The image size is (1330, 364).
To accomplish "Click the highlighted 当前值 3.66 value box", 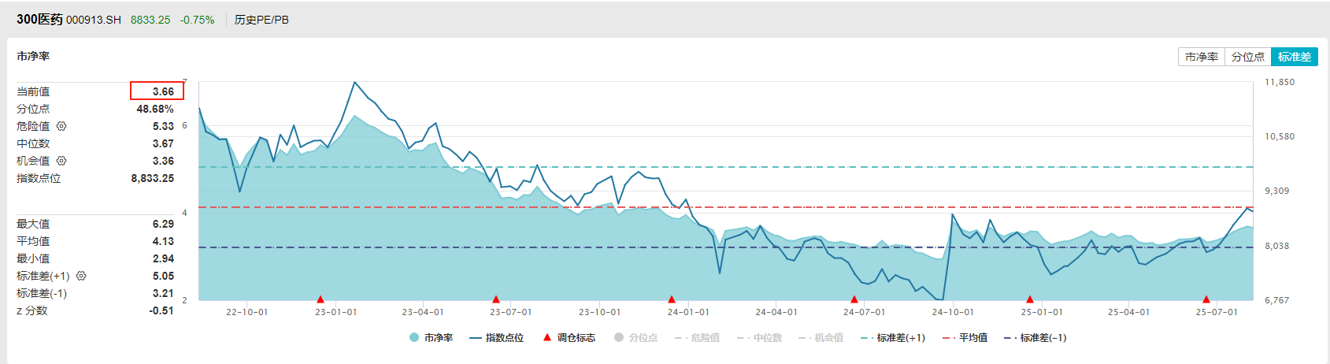I will tap(157, 91).
